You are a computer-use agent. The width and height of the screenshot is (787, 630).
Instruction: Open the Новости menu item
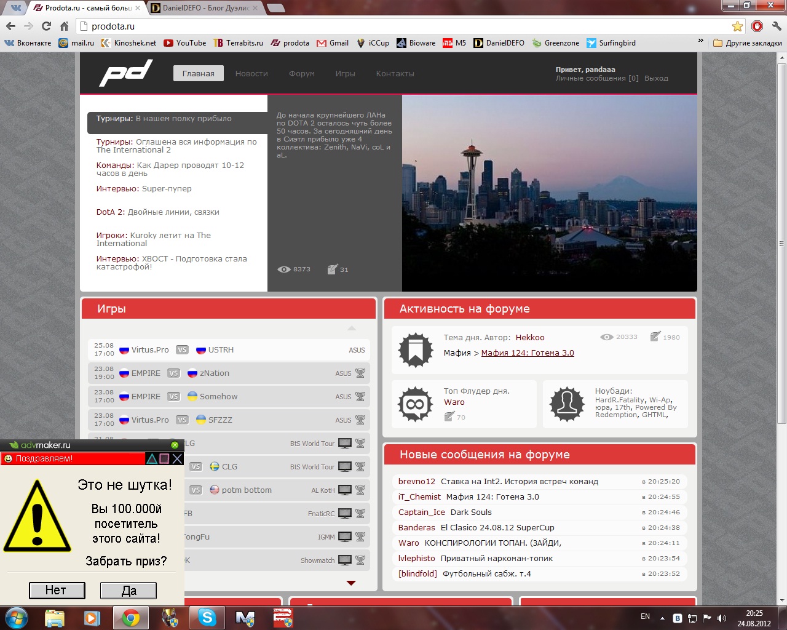coord(251,73)
